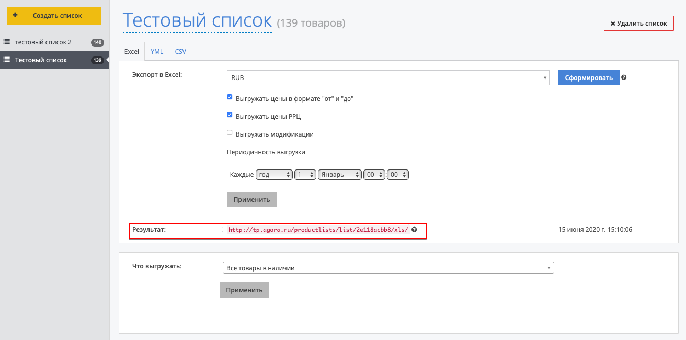Viewport: 686px width, 340px height.
Task: Open the Все товары в наличии dropdown
Action: coord(388,268)
